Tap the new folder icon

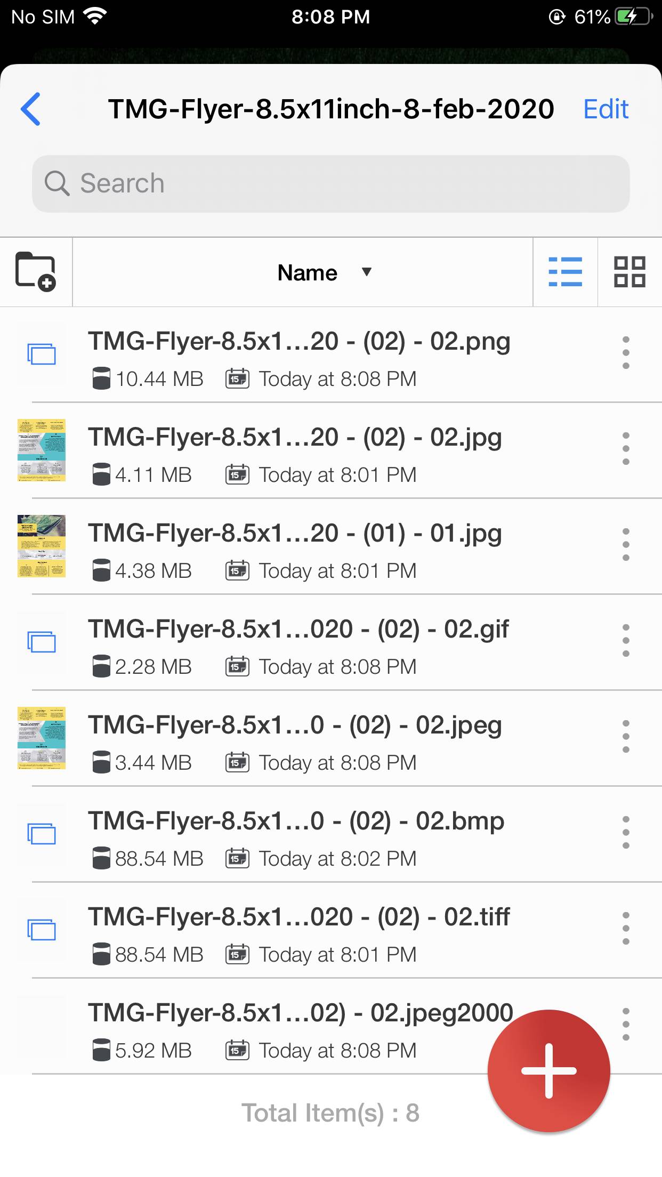tap(36, 272)
